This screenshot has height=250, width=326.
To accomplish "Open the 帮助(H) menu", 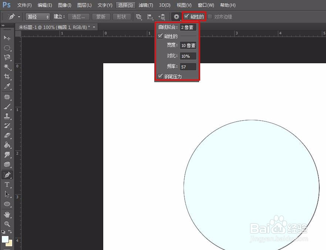I will 228,5.
